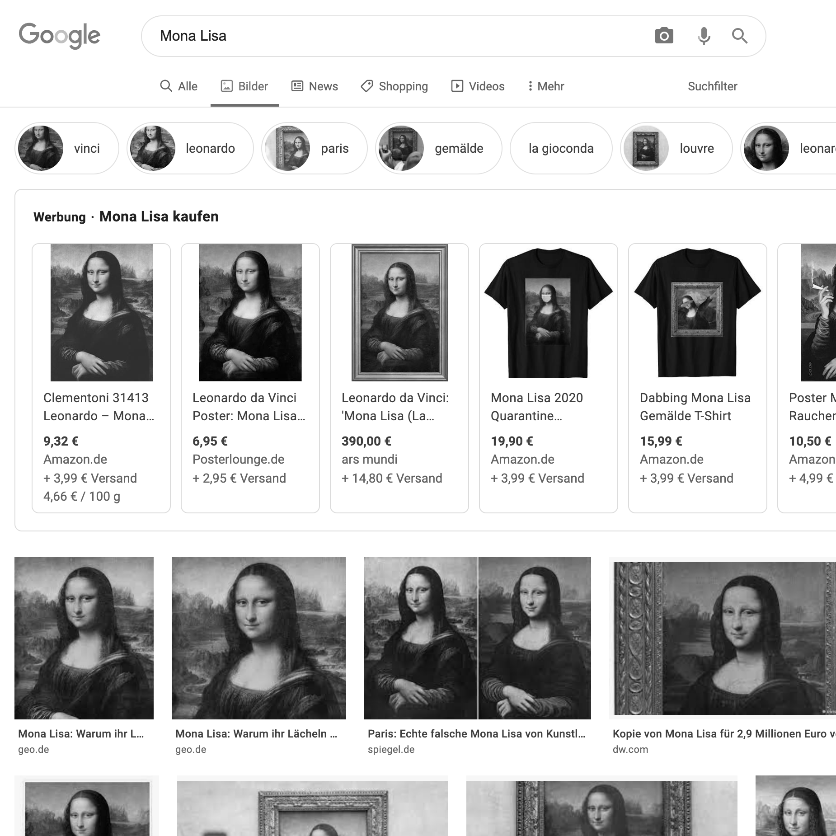Open dw.com Mona Lisa copy image
The image size is (836, 836).
723,638
